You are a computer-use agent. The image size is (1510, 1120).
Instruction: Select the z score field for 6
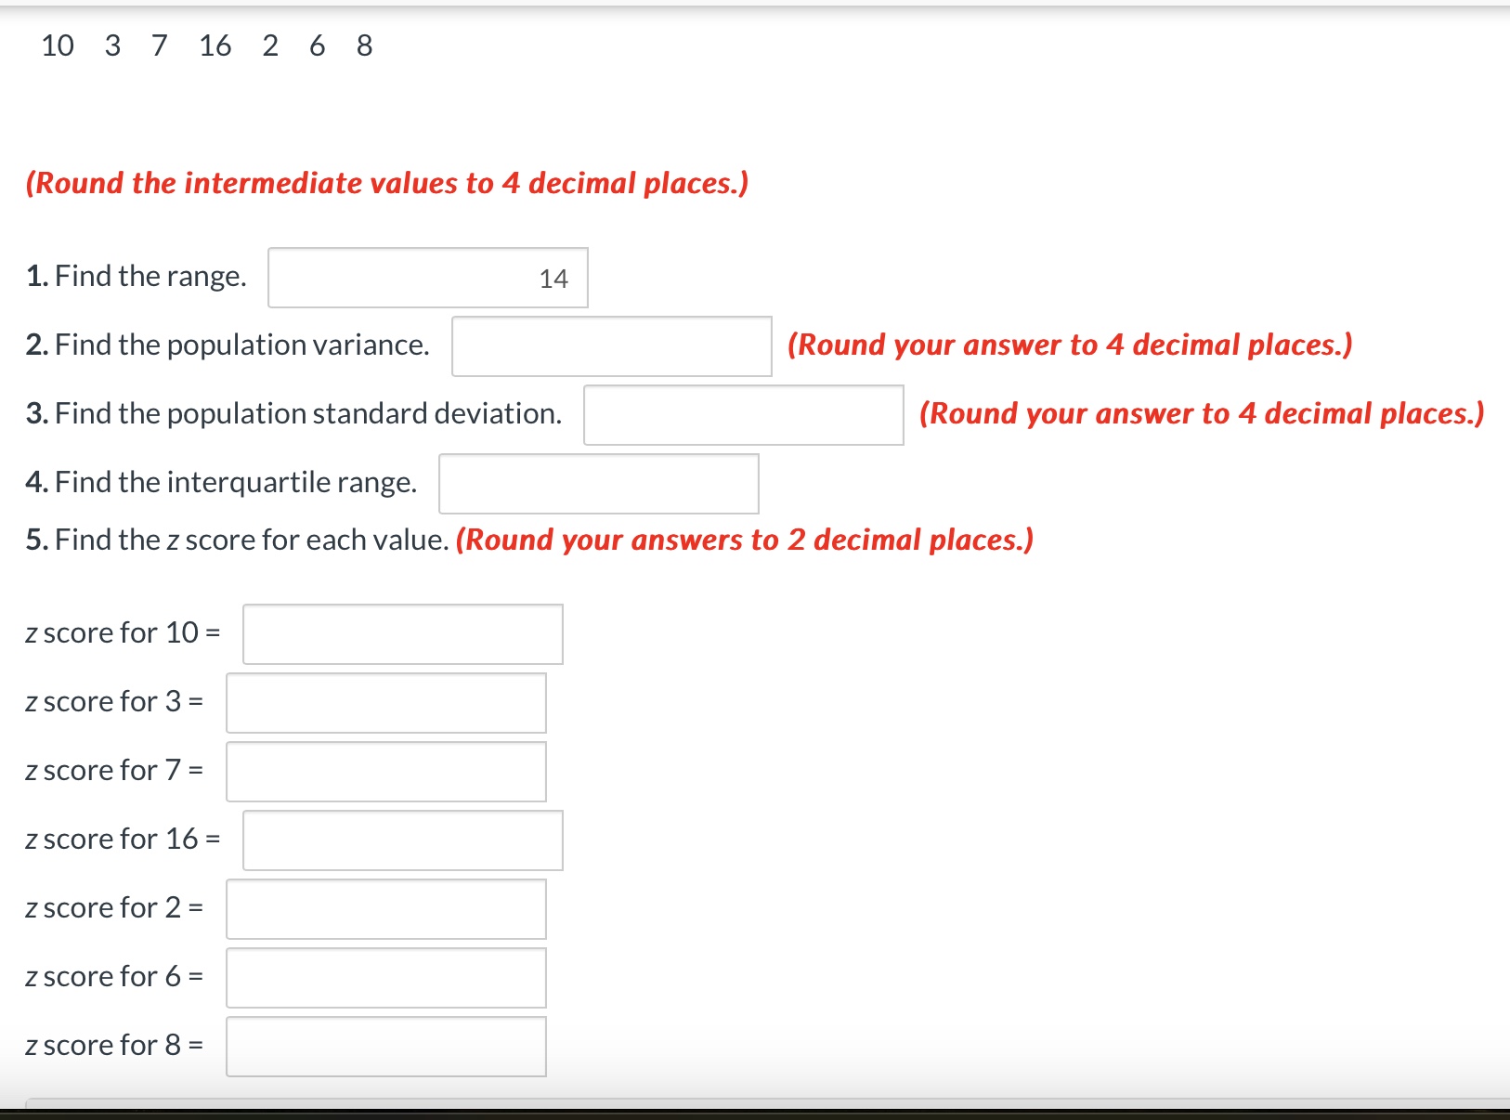(x=384, y=978)
